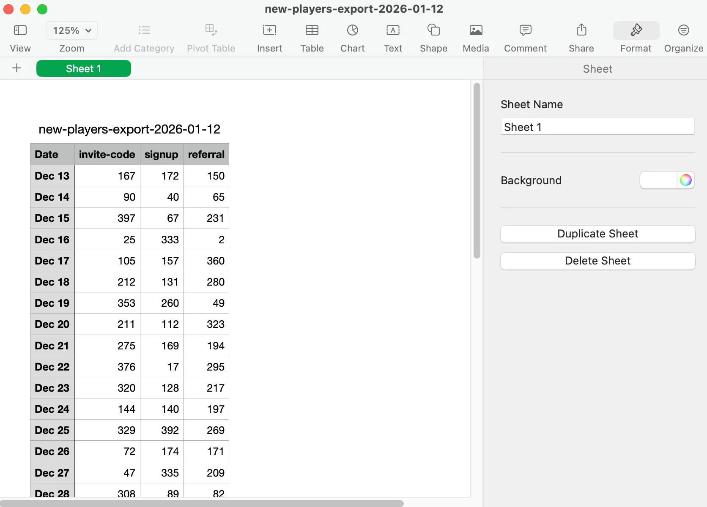Edit the Sheet Name field
707x507 pixels.
(597, 126)
